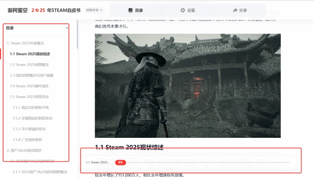Switch to the 目录 tab
Image resolution: width=314 pixels, height=179 pixels.
coord(135,10)
